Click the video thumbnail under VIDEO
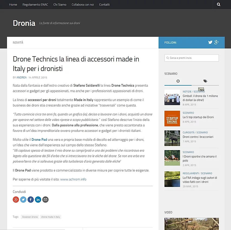The height and width of the screenshot is (230, 231). (192, 224)
